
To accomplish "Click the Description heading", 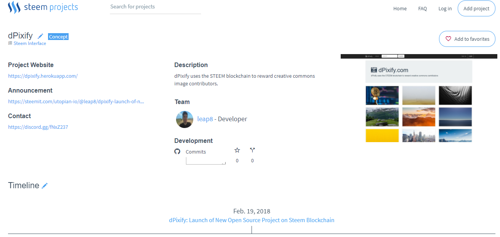I will (x=191, y=65).
